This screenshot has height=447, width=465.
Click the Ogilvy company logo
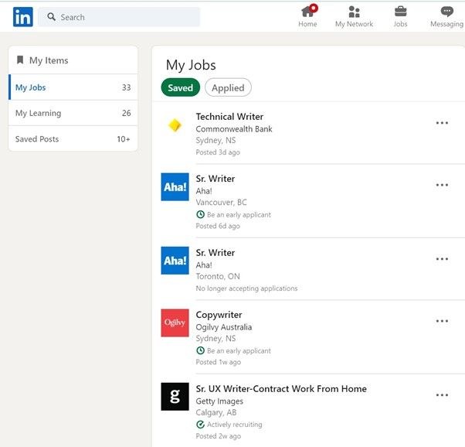175,322
